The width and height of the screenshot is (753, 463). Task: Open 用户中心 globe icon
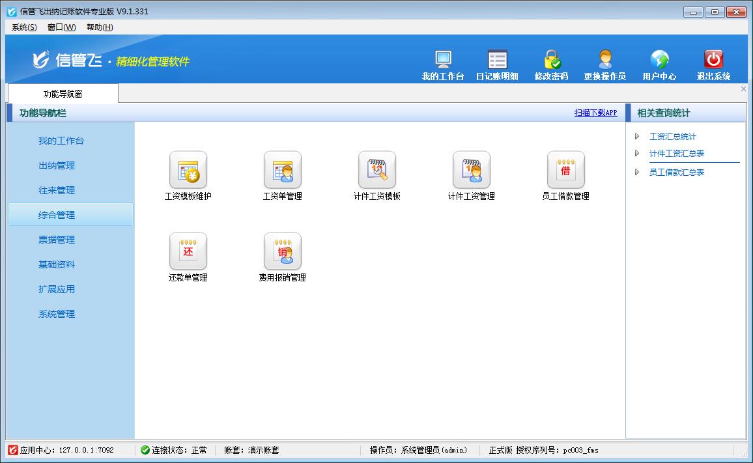(x=659, y=60)
